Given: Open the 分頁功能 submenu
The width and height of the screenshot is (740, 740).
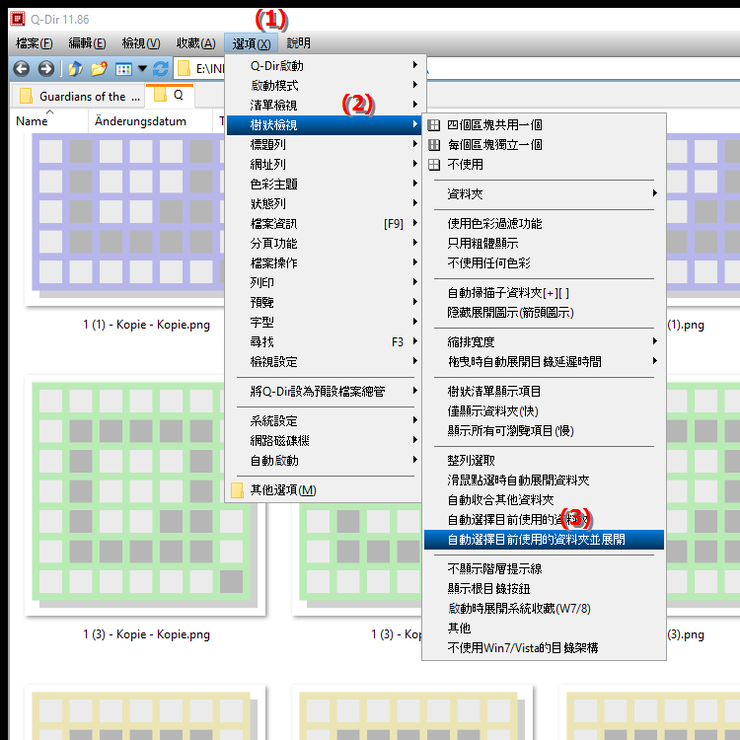Looking at the screenshot, I should click(326, 244).
